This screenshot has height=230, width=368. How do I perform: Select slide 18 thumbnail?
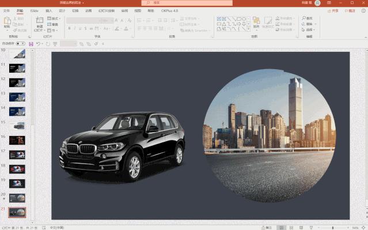coord(17,169)
